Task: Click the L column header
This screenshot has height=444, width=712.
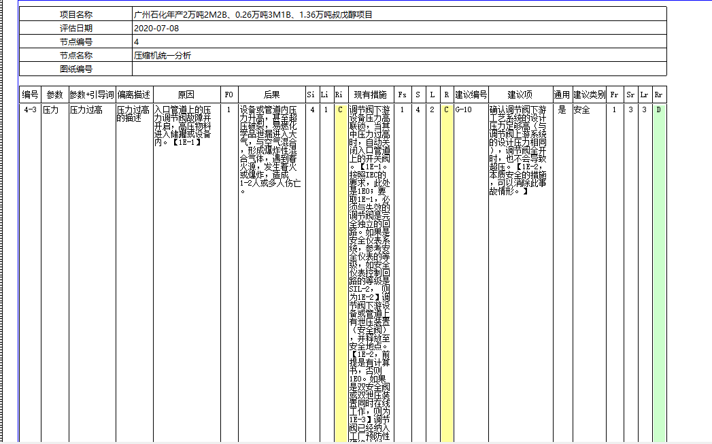Action: point(433,95)
